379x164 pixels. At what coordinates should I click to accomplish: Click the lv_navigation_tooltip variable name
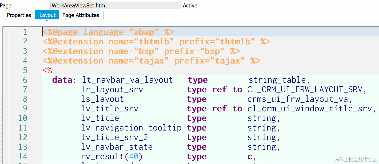(131, 128)
